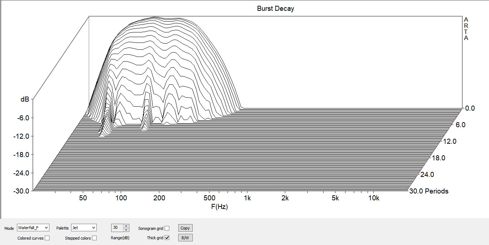
Task: Click inside the Range value field
Action: (117, 228)
